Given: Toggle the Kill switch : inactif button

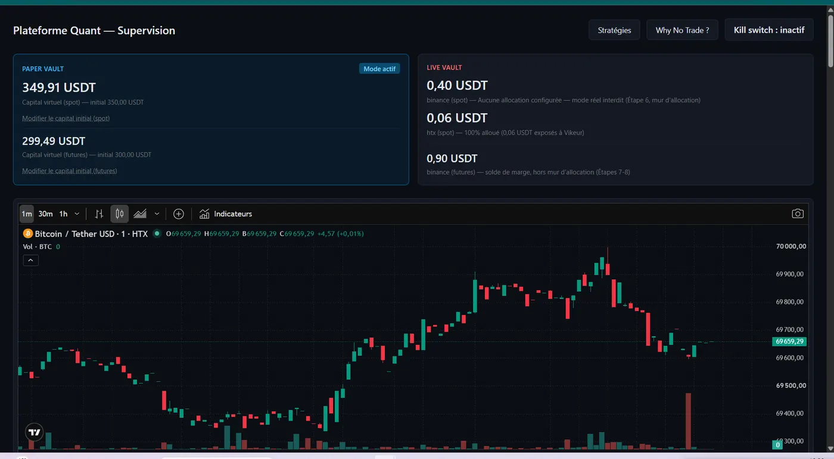Looking at the screenshot, I should click(769, 30).
